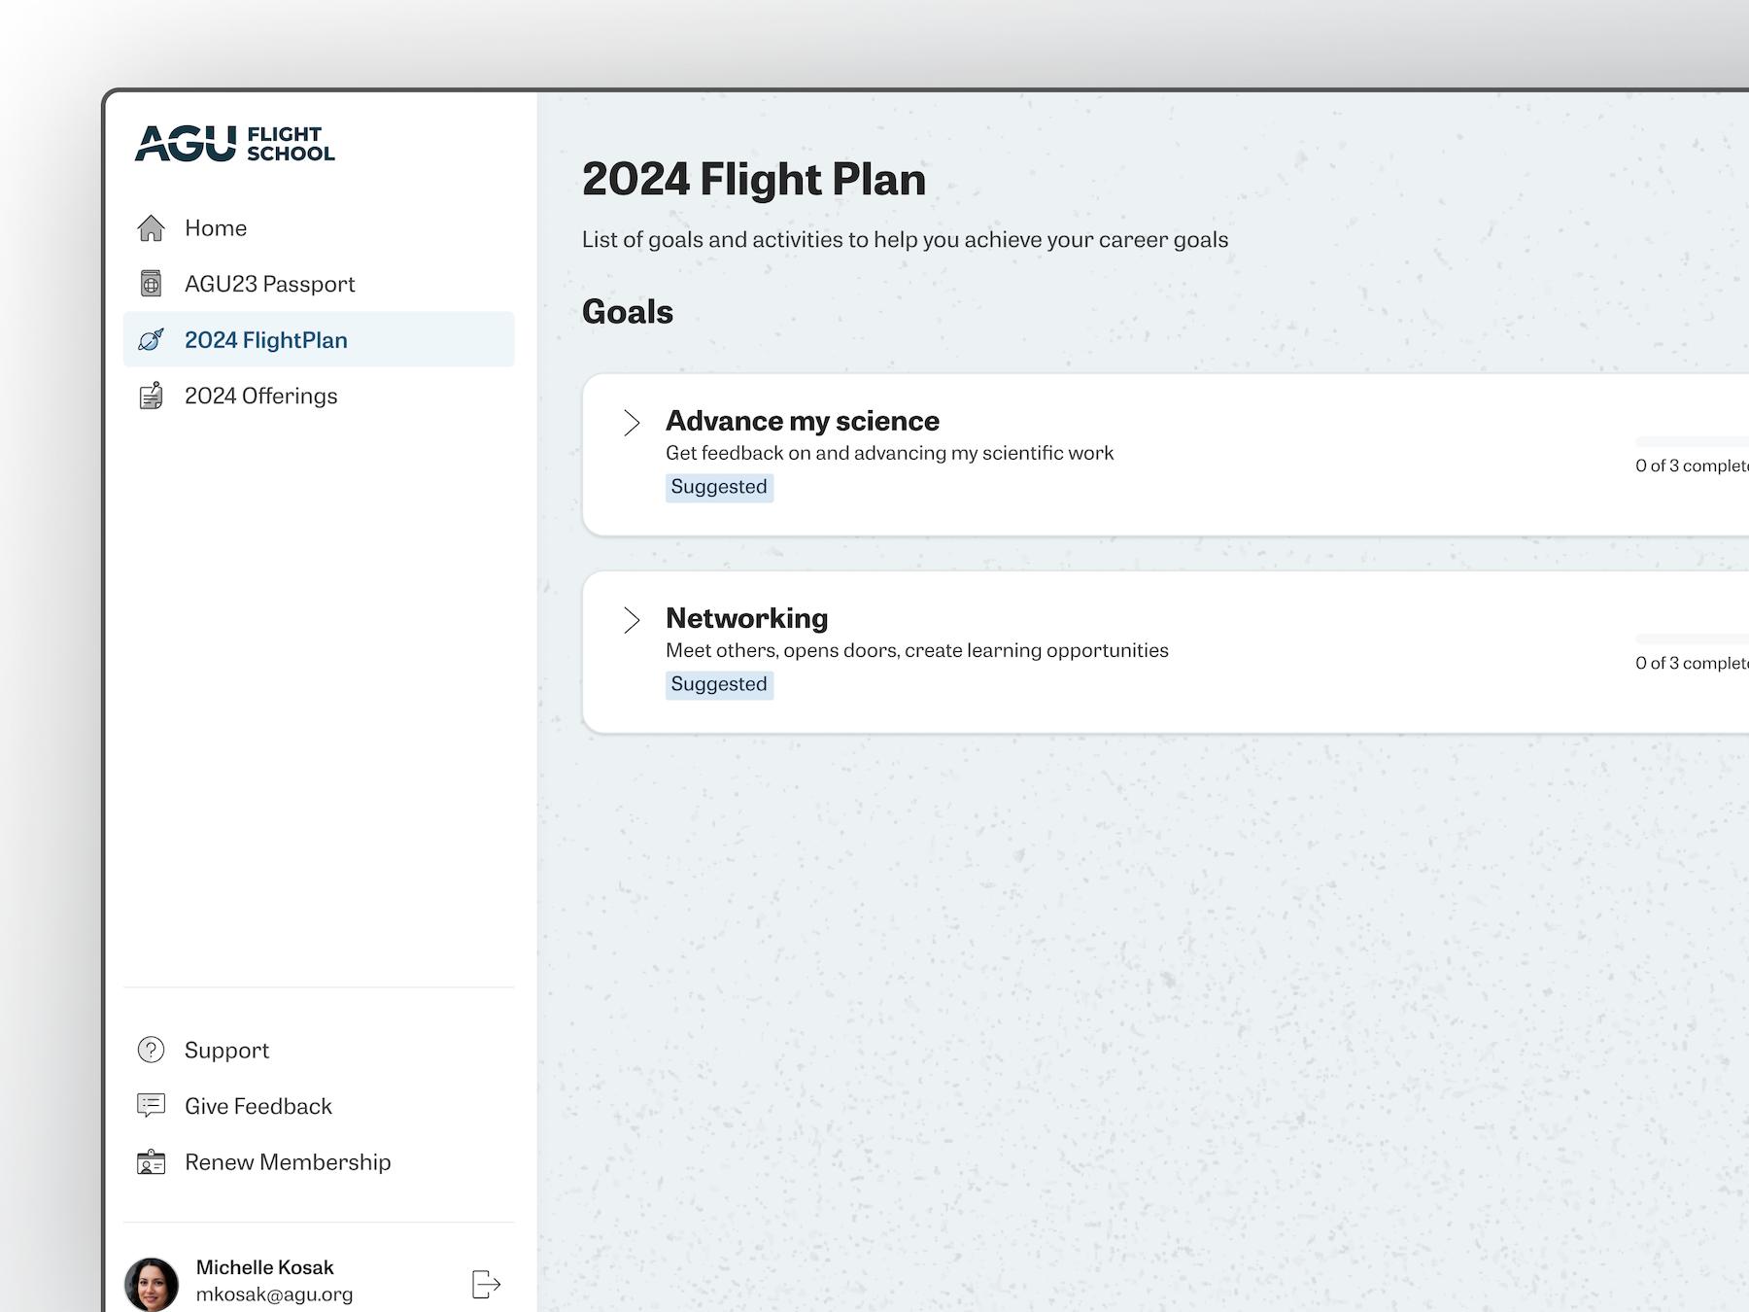1749x1312 pixels.
Task: Click the AGU23 Passport icon
Action: tap(152, 284)
